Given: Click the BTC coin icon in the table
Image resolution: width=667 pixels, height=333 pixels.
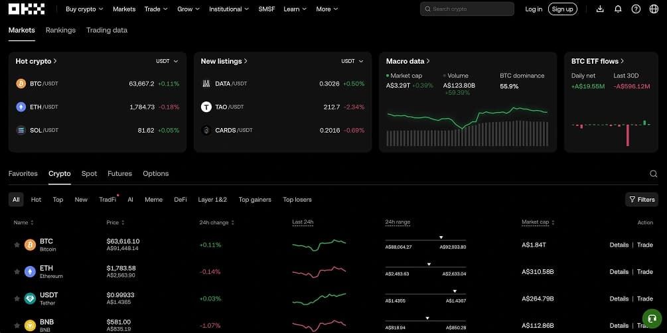Looking at the screenshot, I should (x=31, y=245).
